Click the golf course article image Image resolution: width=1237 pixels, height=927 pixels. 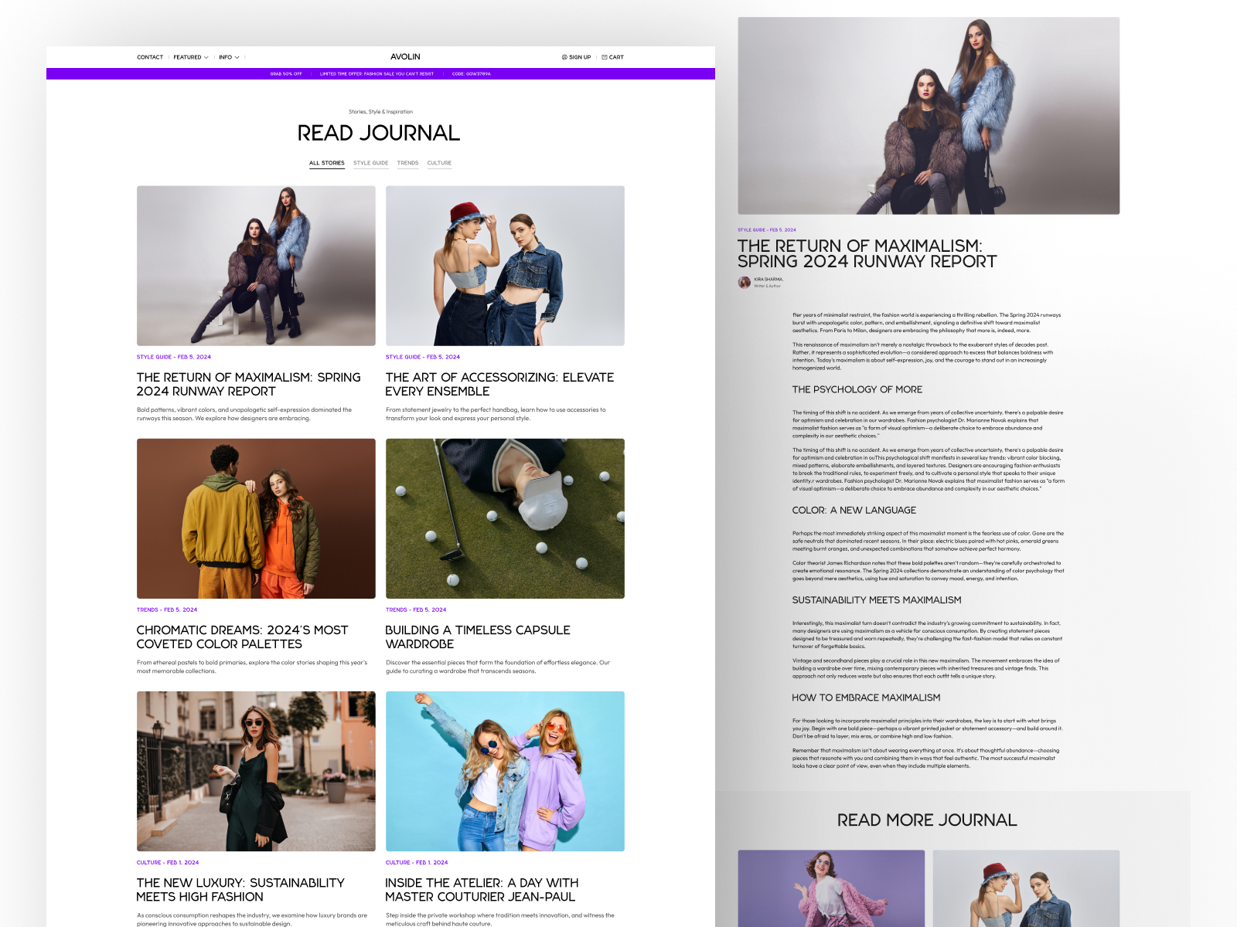[505, 518]
